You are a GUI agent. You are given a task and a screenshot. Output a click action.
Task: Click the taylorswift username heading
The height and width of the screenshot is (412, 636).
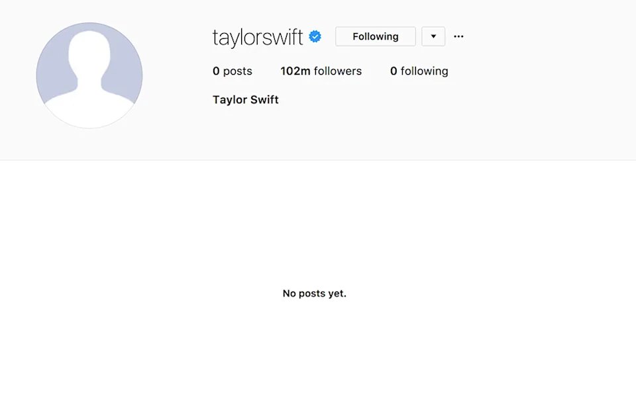point(258,37)
